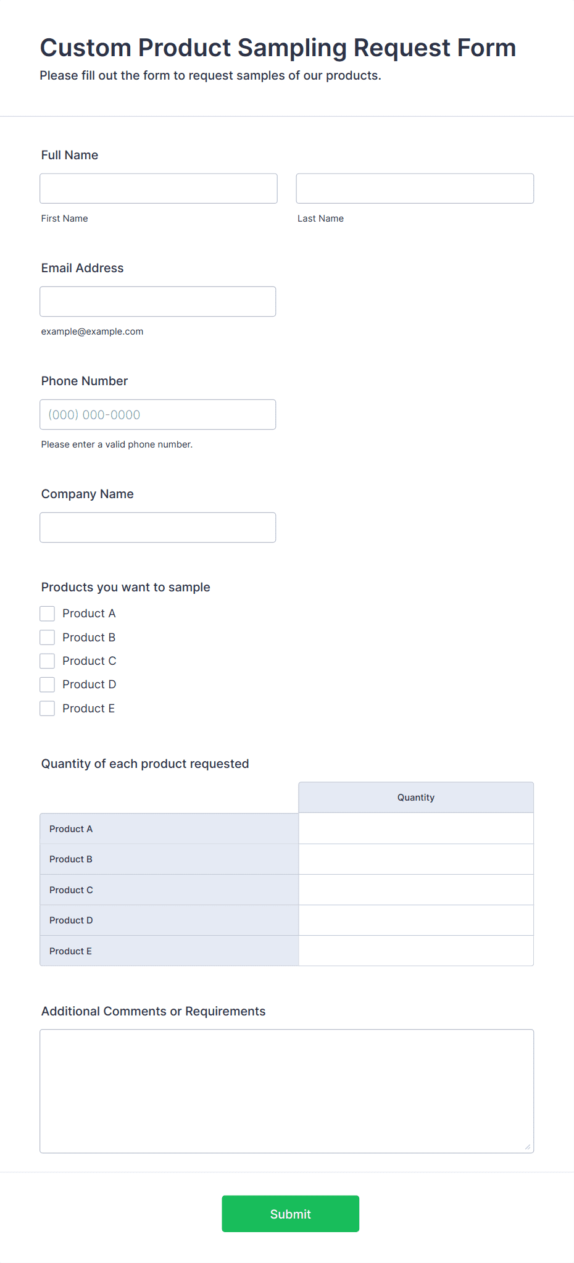Screen dimensions: 574x1263
Task: Tick the Product B checkbox
Action: (48, 637)
